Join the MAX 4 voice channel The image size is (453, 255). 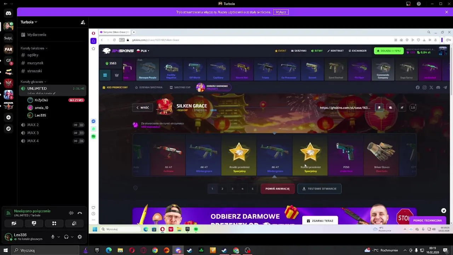[x=52, y=141]
